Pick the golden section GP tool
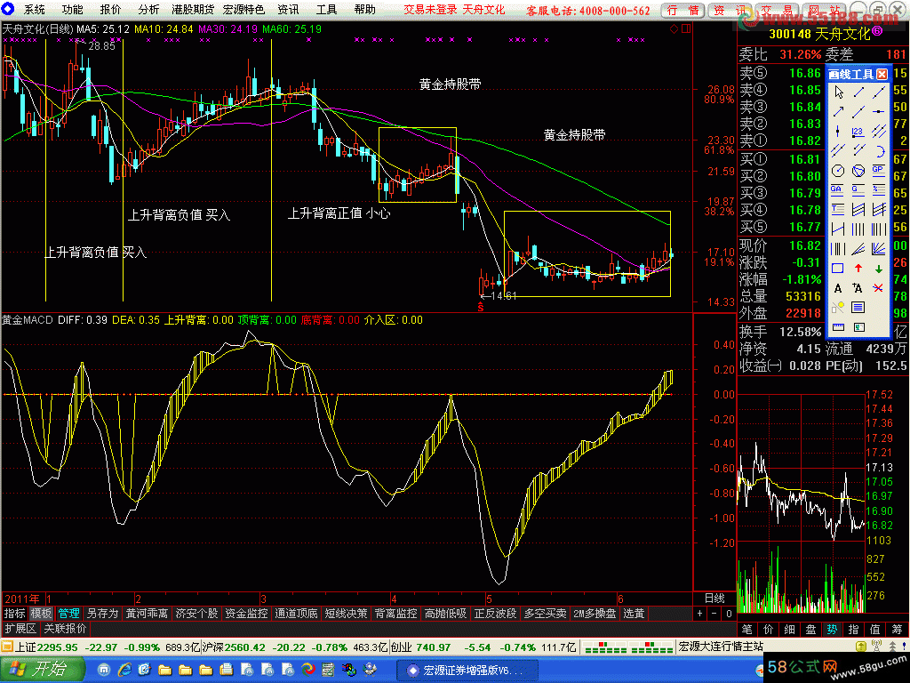The height and width of the screenshot is (683, 910). (878, 170)
